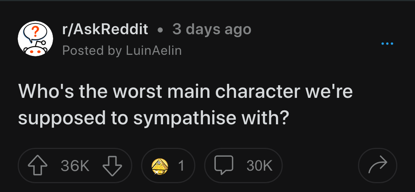415x192 pixels.
Task: Open the AskReddit subreddit avatar
Action: click(35, 39)
